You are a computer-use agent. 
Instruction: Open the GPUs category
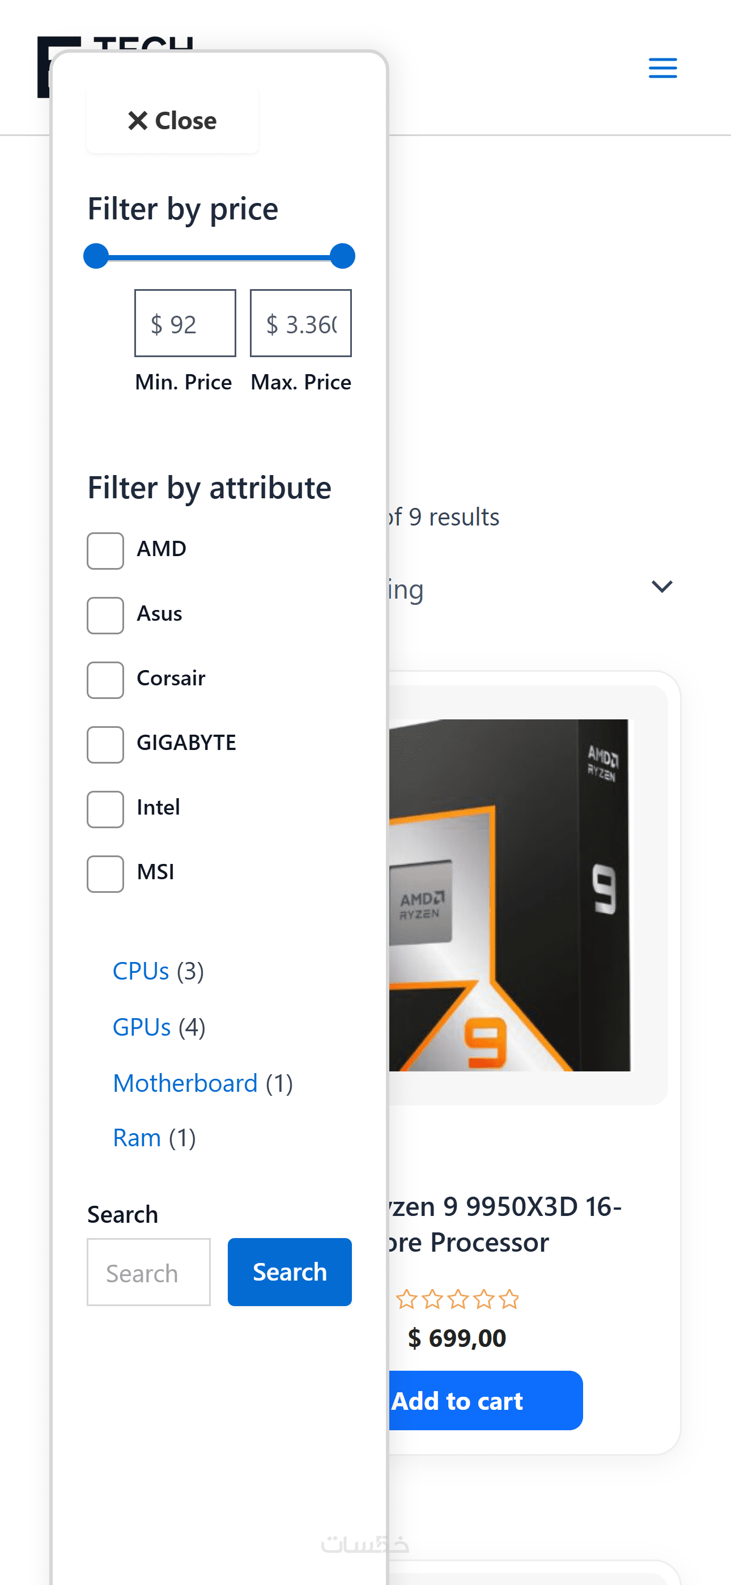click(142, 1027)
